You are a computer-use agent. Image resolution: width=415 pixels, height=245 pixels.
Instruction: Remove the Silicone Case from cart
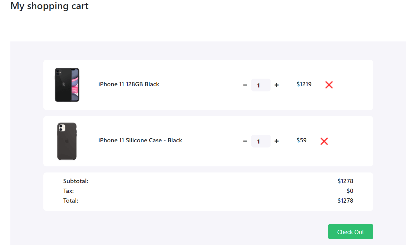point(324,141)
